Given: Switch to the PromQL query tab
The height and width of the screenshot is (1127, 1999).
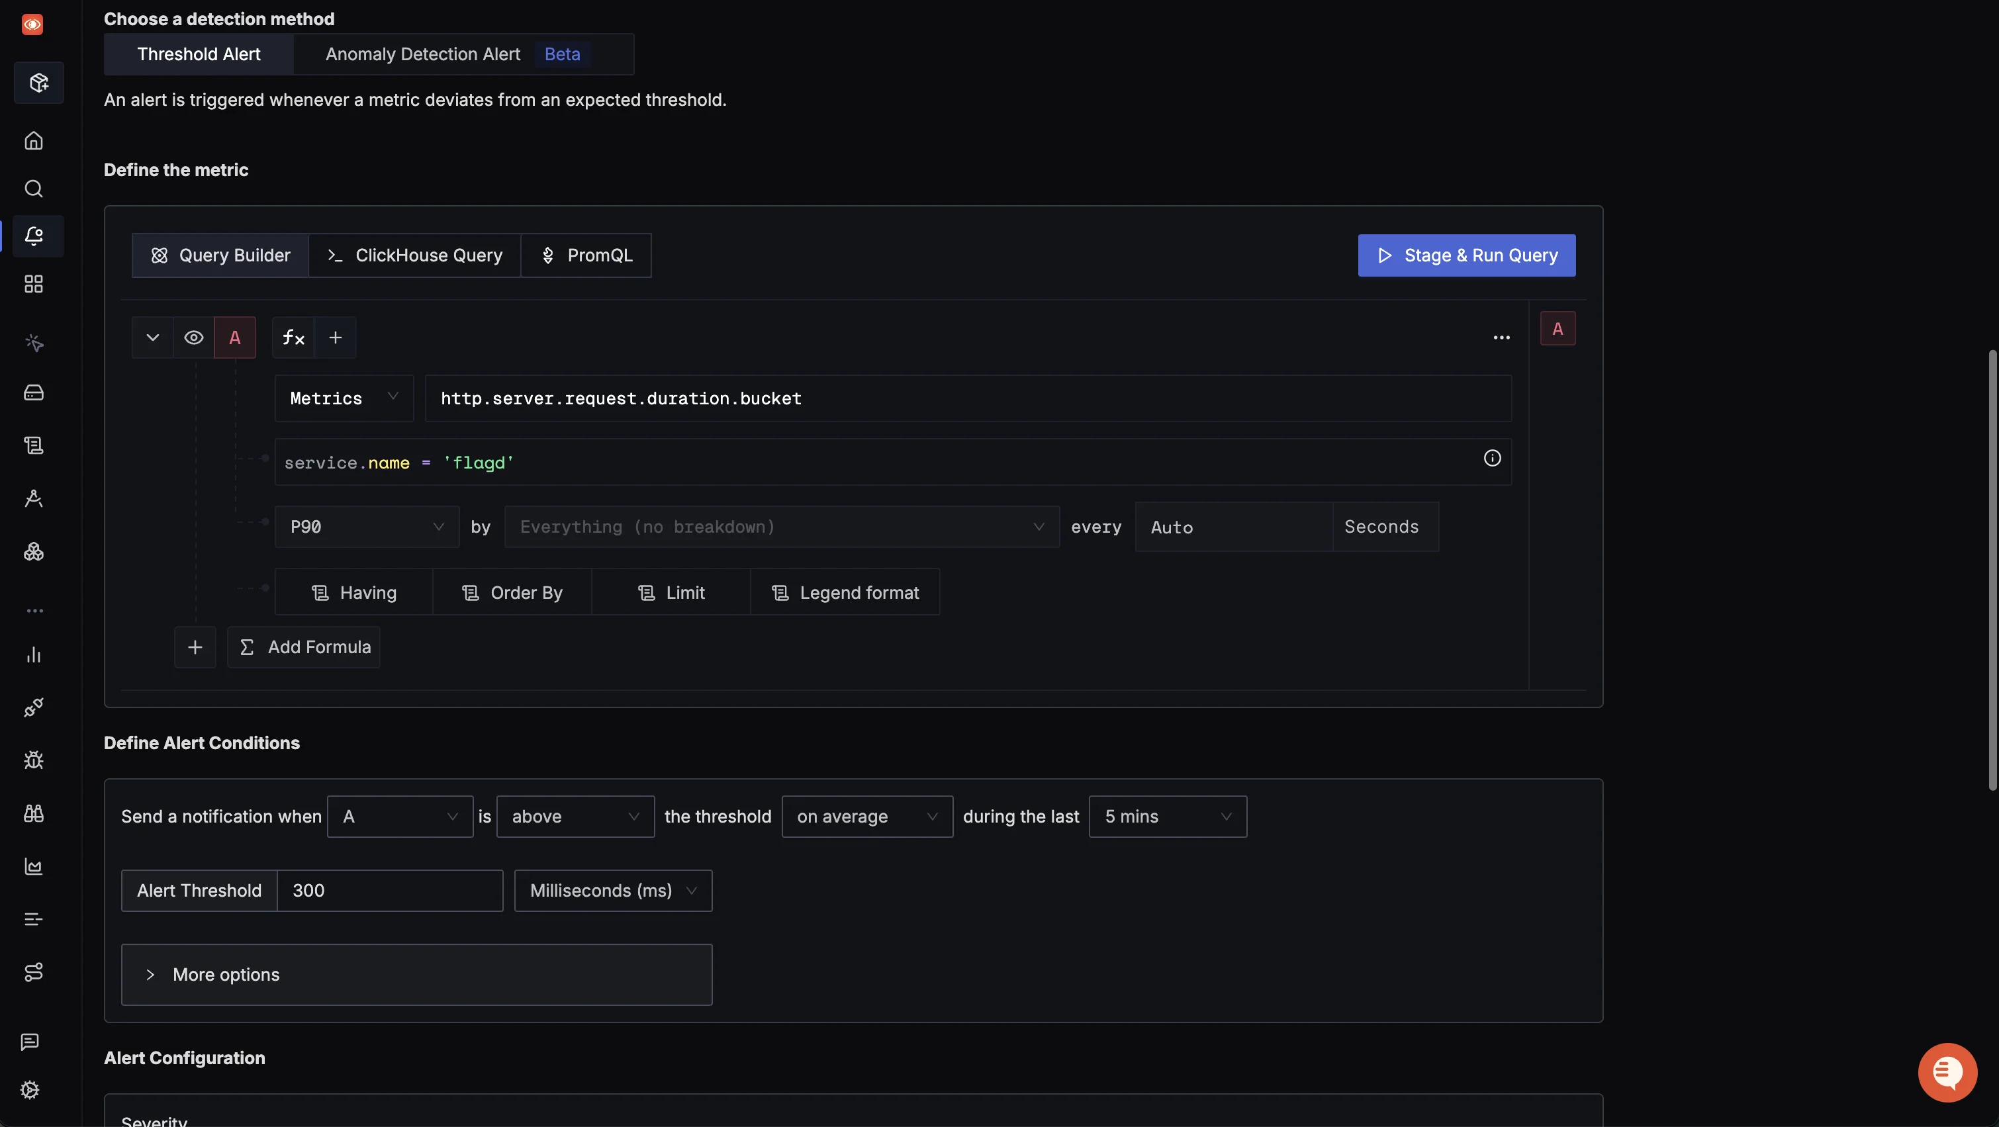Looking at the screenshot, I should click(586, 254).
